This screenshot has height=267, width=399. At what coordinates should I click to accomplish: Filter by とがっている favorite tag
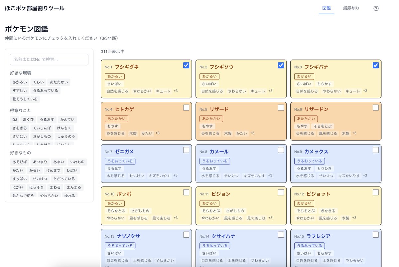point(64,179)
